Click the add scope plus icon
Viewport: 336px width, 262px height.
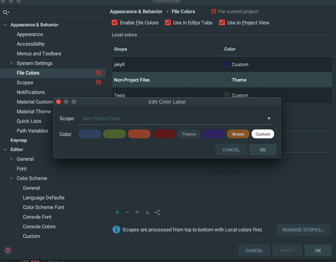117,213
